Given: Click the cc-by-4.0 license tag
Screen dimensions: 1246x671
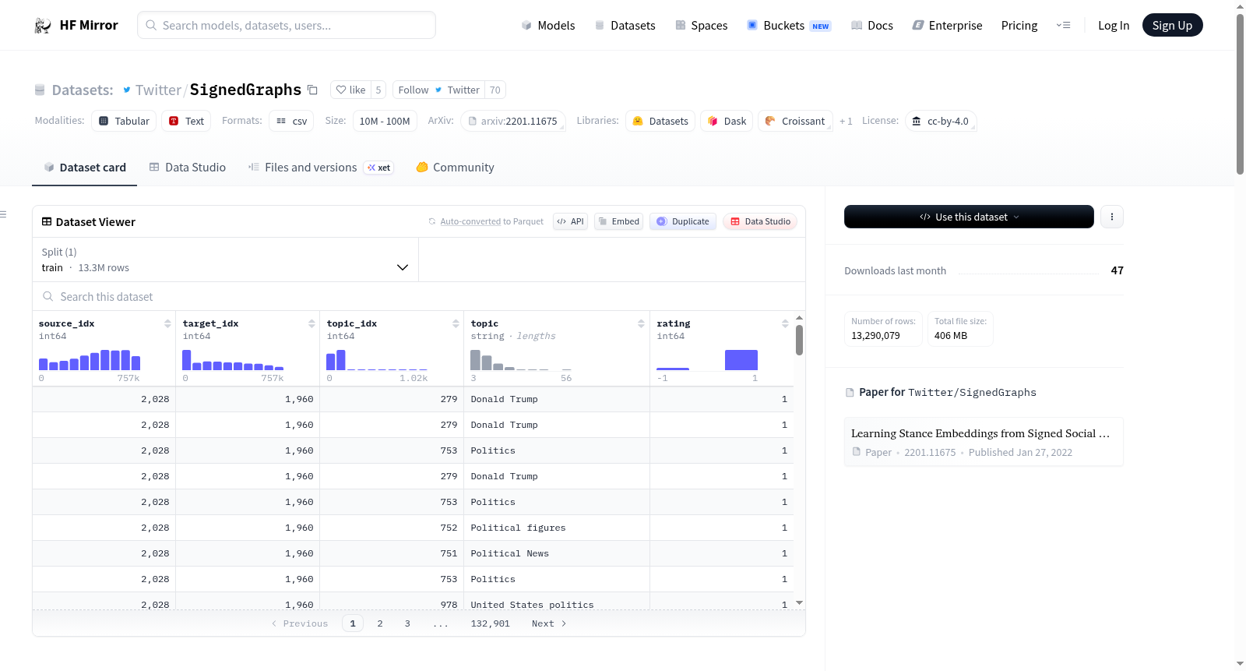Looking at the screenshot, I should [x=941, y=121].
